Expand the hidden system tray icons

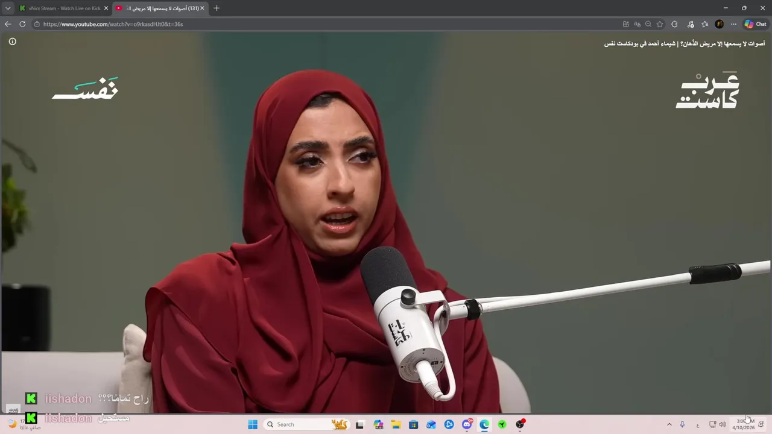tap(669, 424)
